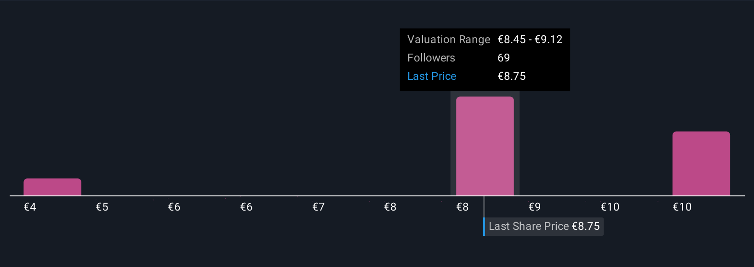Click the €8 label left of highlighted bar
This screenshot has height=267, width=754.
(390, 207)
